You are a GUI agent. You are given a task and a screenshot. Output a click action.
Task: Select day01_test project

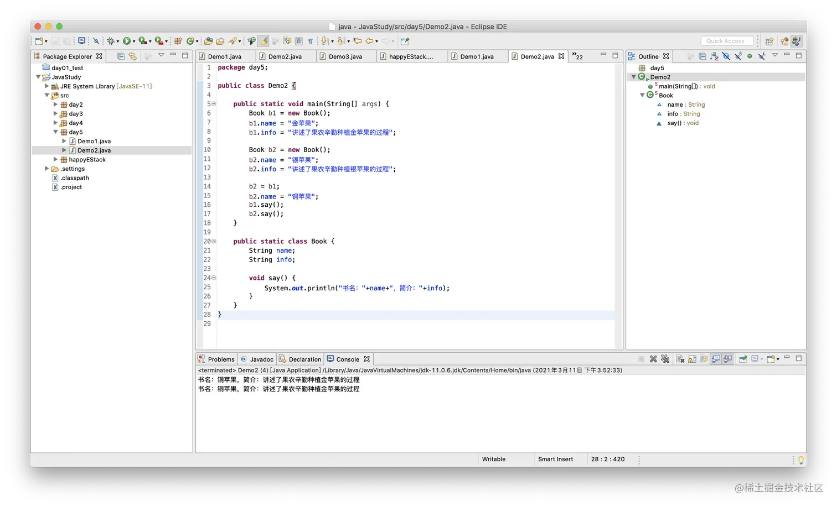(x=67, y=68)
